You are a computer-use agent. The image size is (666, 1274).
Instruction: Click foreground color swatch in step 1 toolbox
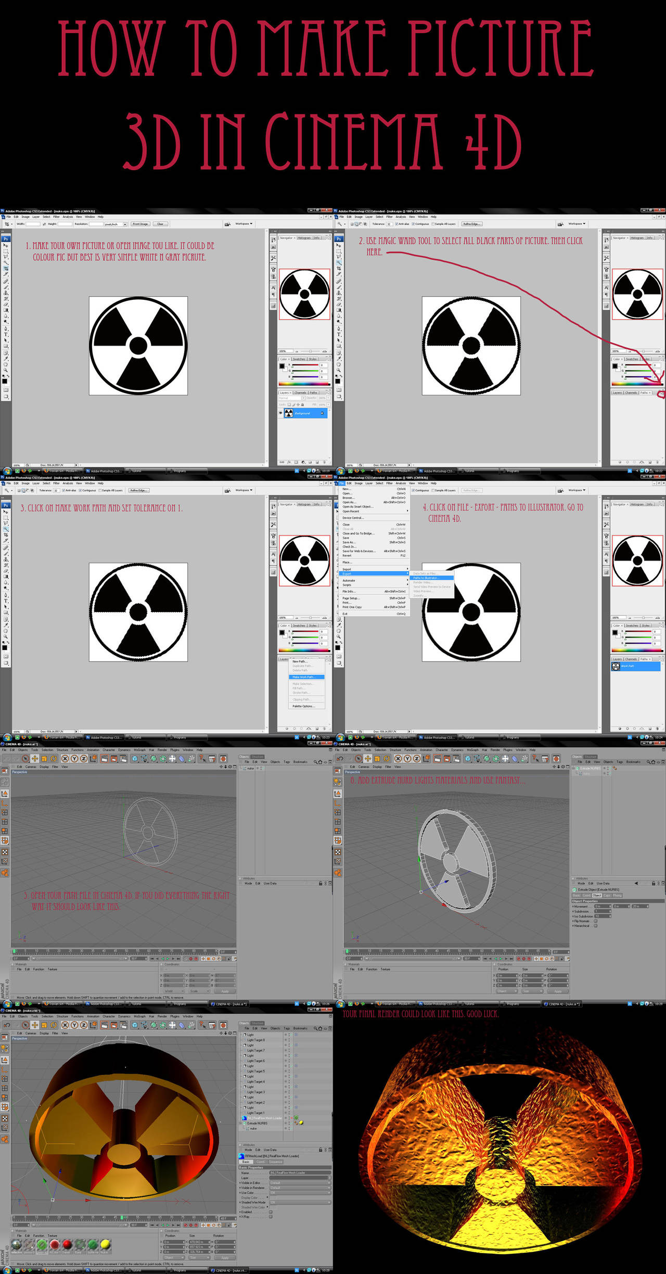(x=5, y=381)
